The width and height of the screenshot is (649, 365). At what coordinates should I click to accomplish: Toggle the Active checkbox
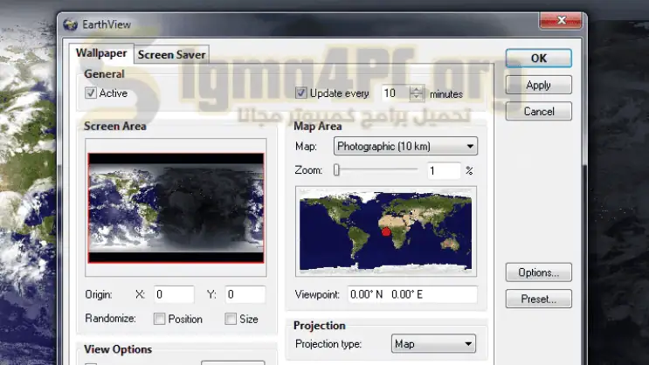pos(91,93)
